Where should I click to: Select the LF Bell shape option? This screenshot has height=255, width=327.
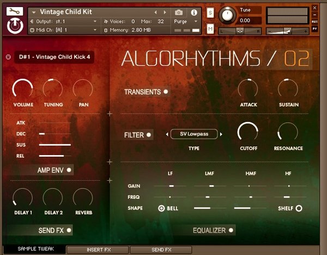(x=161, y=208)
